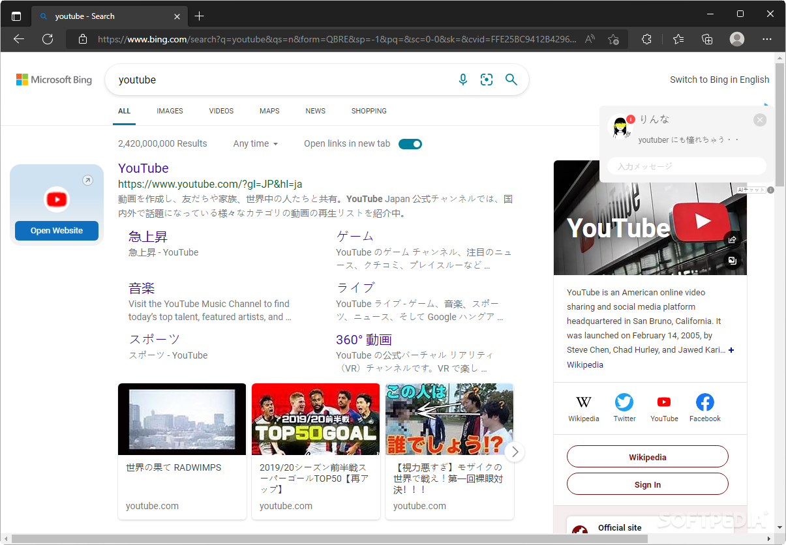
Task: Open the 急上昇 sublink
Action: click(x=148, y=237)
